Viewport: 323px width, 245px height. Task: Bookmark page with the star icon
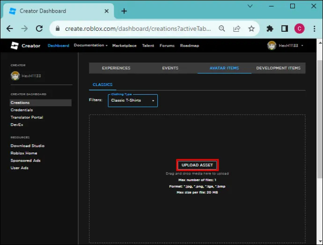pyautogui.click(x=251, y=28)
